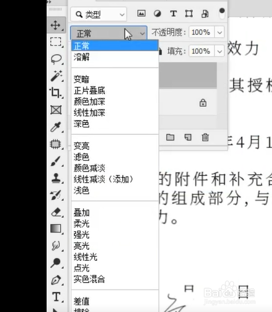Viewport: 272px width, 312px height.
Task: Select the Clone Stamp tool
Action: 56,178
